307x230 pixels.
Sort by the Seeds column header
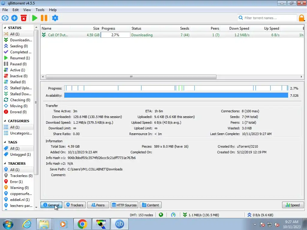(175, 28)
